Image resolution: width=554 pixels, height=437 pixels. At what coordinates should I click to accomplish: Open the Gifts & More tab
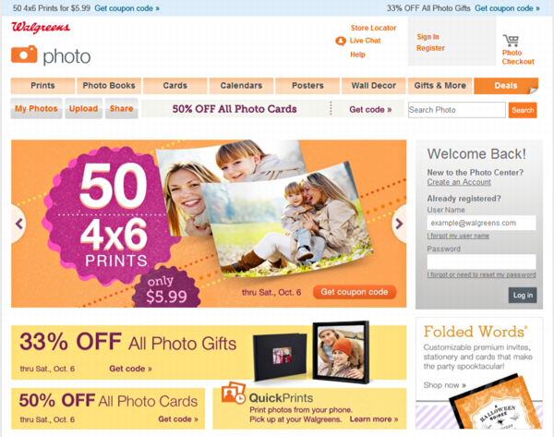440,86
